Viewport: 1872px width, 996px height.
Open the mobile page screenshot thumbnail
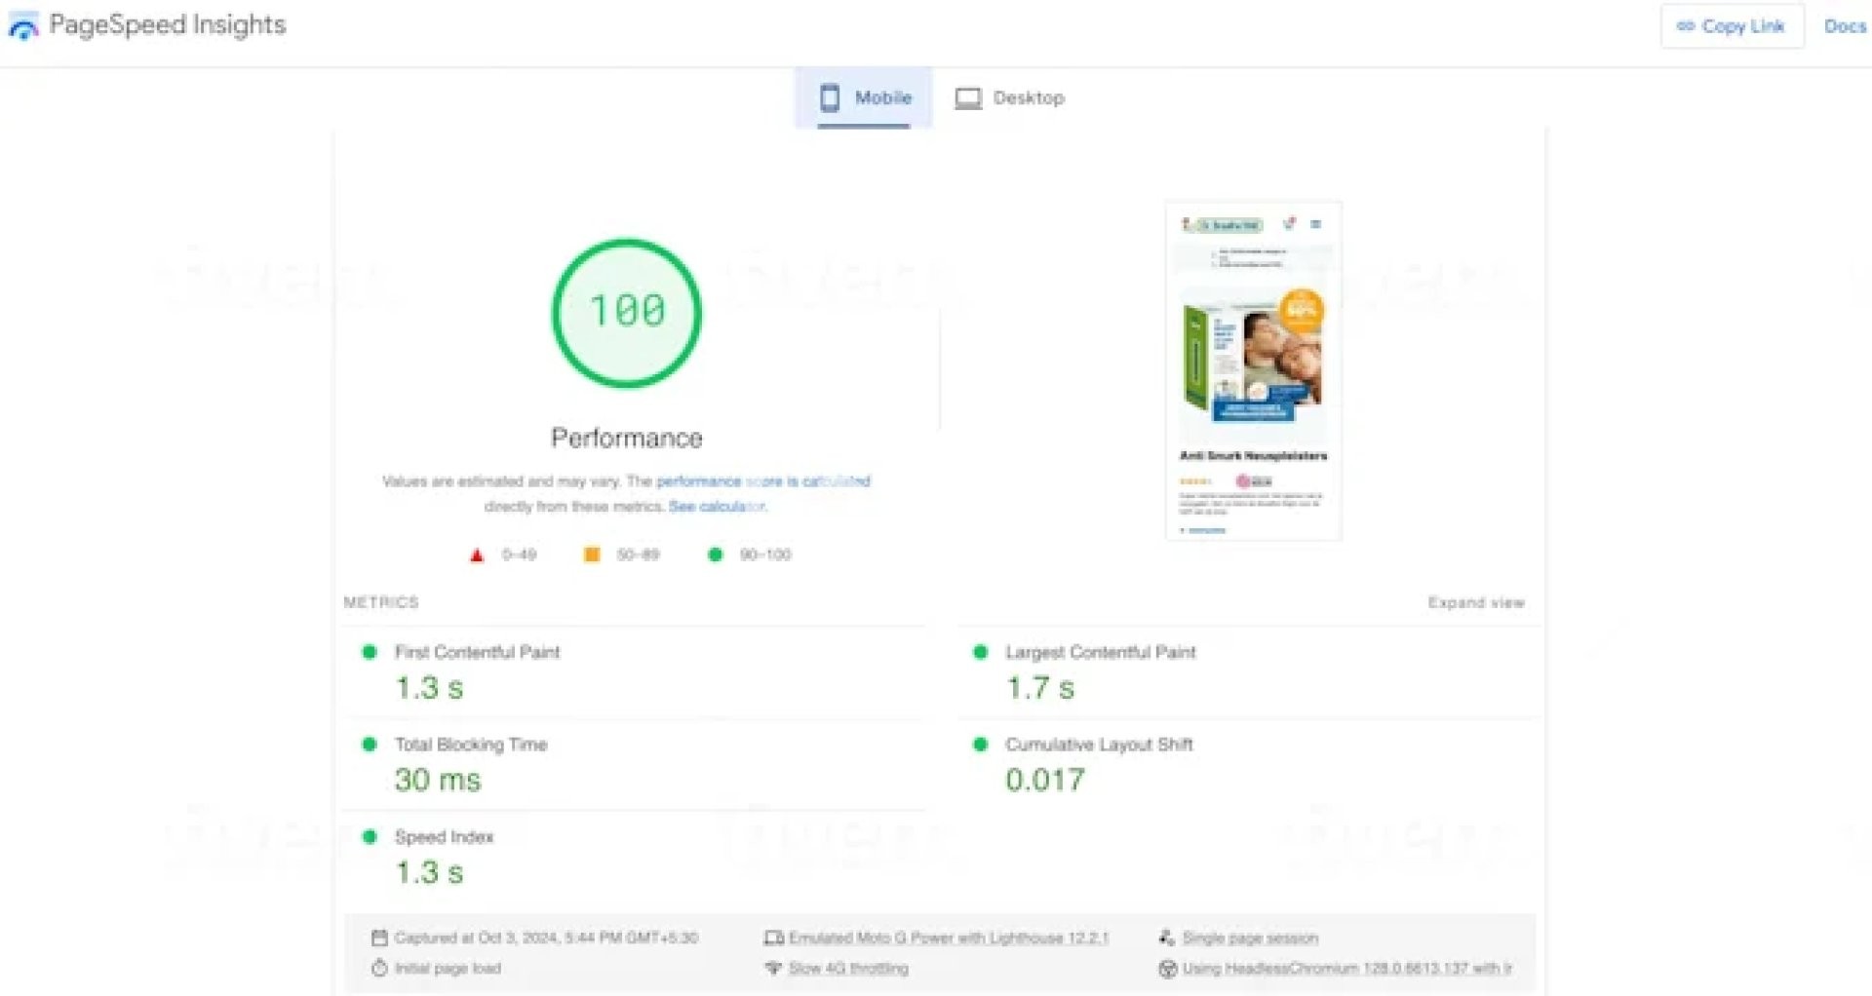[1253, 370]
